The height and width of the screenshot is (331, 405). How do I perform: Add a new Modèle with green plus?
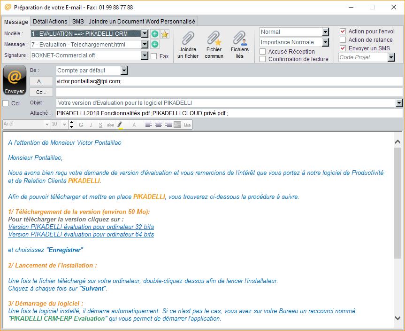pos(154,34)
